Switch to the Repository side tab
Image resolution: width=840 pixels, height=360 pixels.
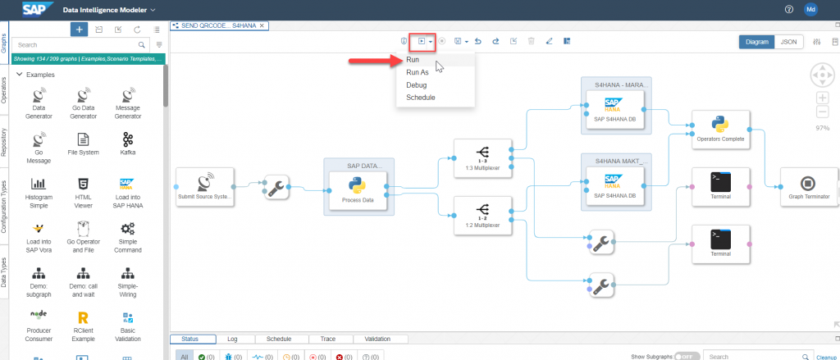[4, 142]
